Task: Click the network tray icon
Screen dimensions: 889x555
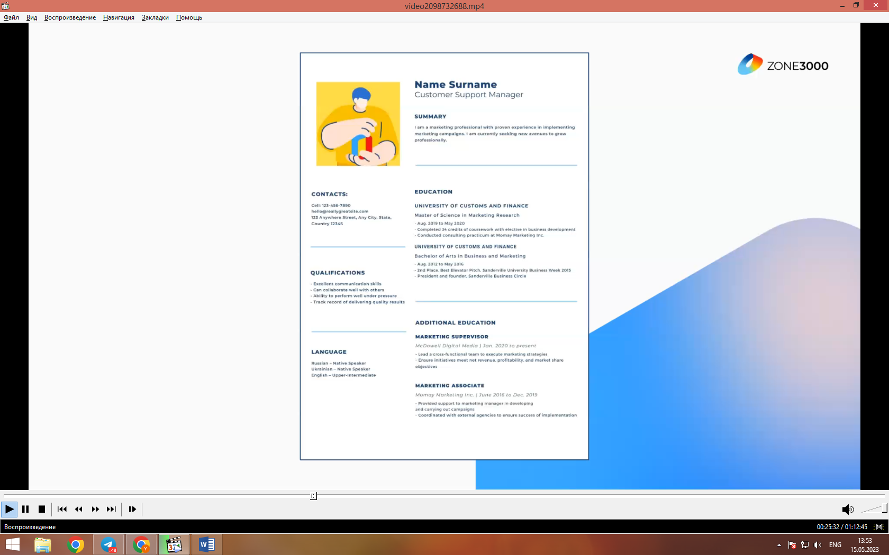Action: tap(805, 545)
